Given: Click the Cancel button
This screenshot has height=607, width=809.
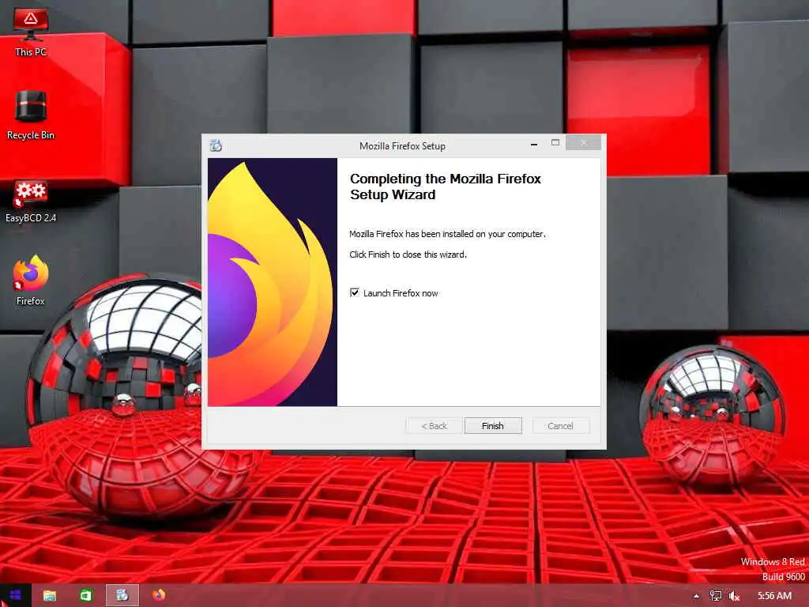Looking at the screenshot, I should (x=560, y=426).
